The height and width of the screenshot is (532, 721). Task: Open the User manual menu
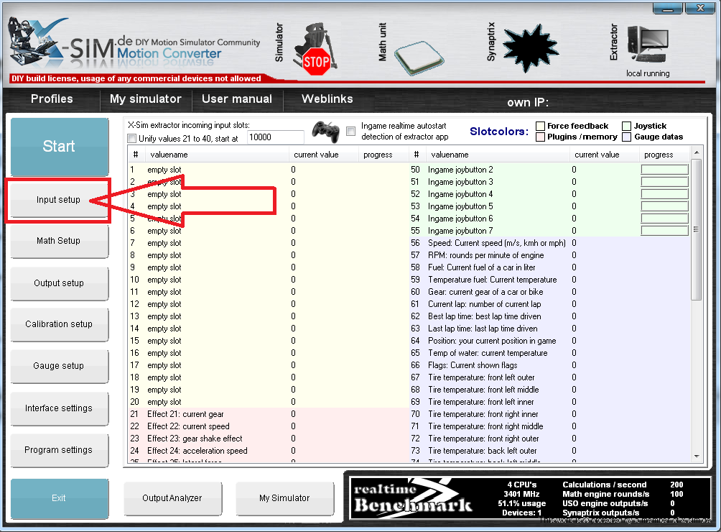[x=237, y=99]
